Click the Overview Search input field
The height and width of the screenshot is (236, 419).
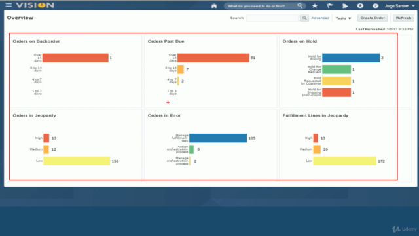pyautogui.click(x=272, y=18)
